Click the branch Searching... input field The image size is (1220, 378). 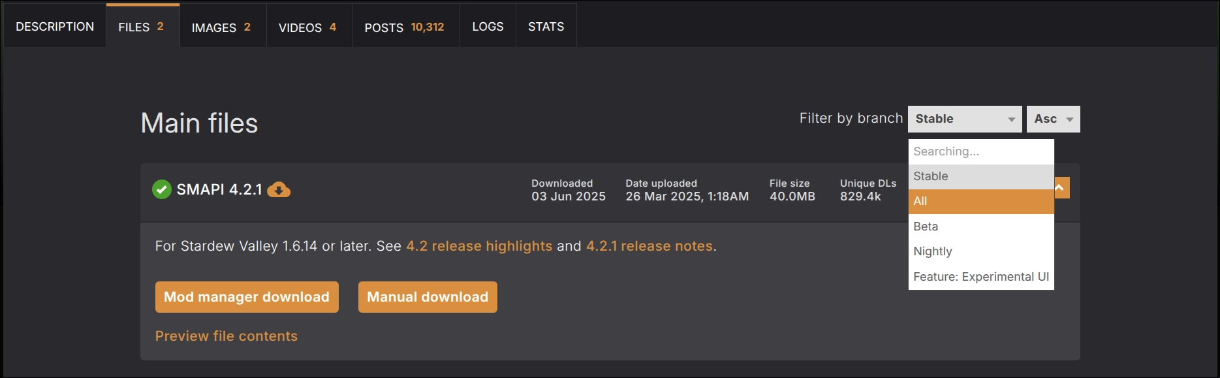[981, 151]
